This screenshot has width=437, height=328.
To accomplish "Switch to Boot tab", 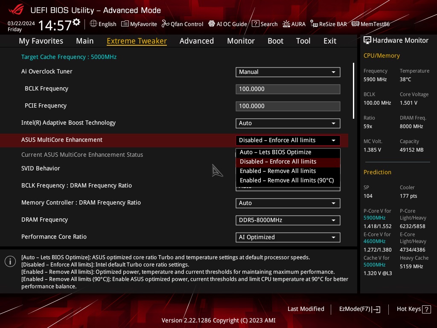I will tap(275, 41).
